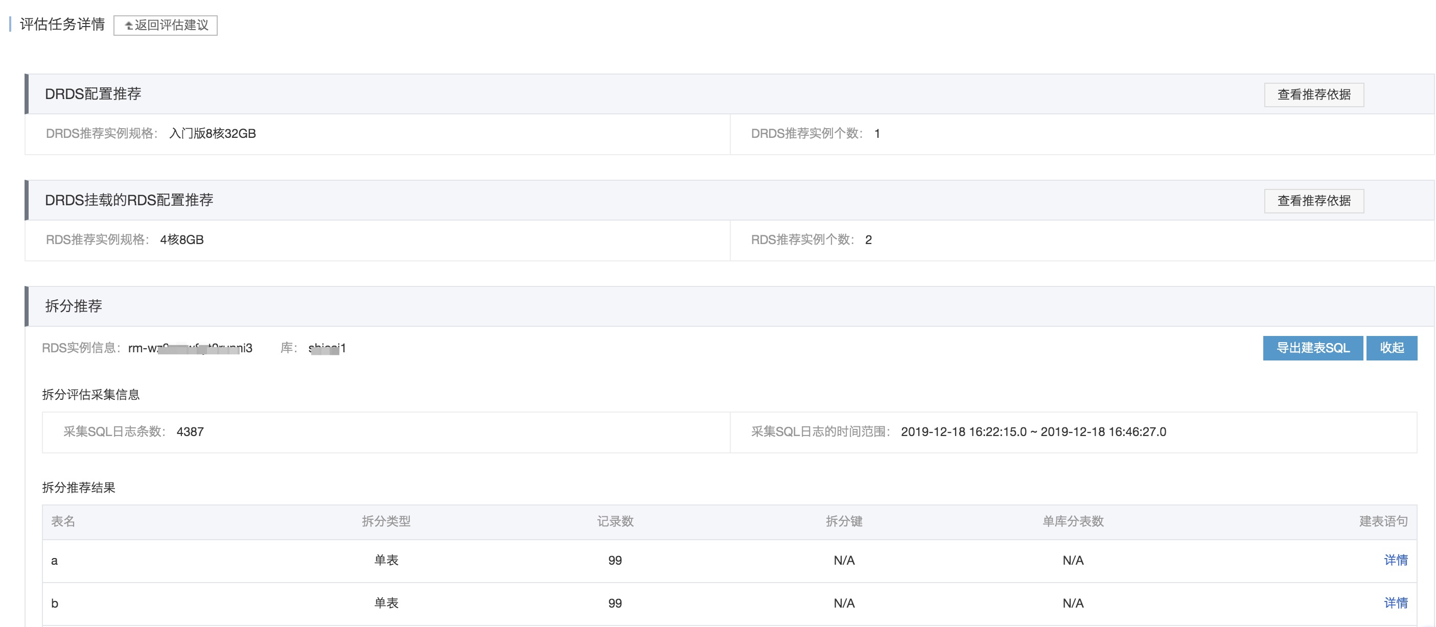Select the 建表语句 column header

[x=1383, y=521]
